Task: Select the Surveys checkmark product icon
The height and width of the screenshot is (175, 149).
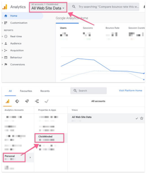Action: [x=47, y=101]
